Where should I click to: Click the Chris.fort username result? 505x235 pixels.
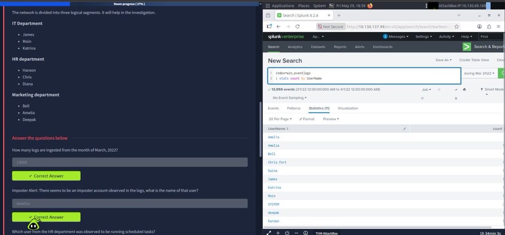(277, 162)
